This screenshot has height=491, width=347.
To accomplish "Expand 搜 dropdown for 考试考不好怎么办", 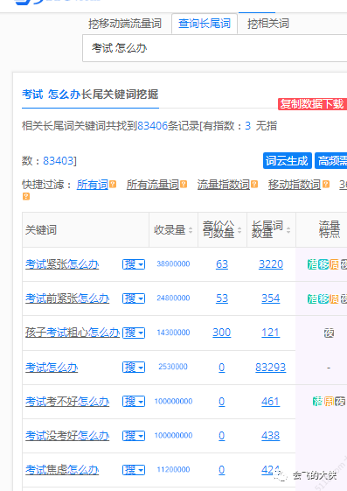I will pyautogui.click(x=134, y=401).
